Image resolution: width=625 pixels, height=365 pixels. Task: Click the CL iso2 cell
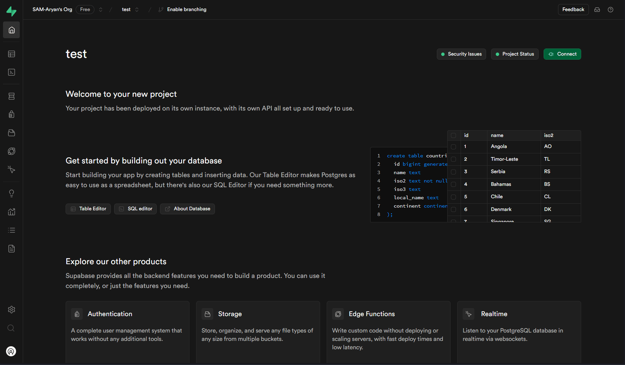tap(560, 197)
